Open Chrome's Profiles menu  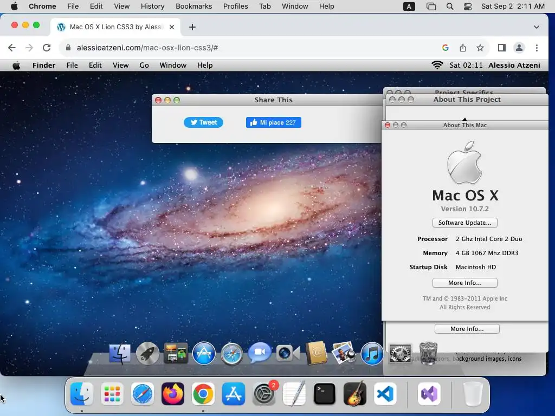[235, 6]
